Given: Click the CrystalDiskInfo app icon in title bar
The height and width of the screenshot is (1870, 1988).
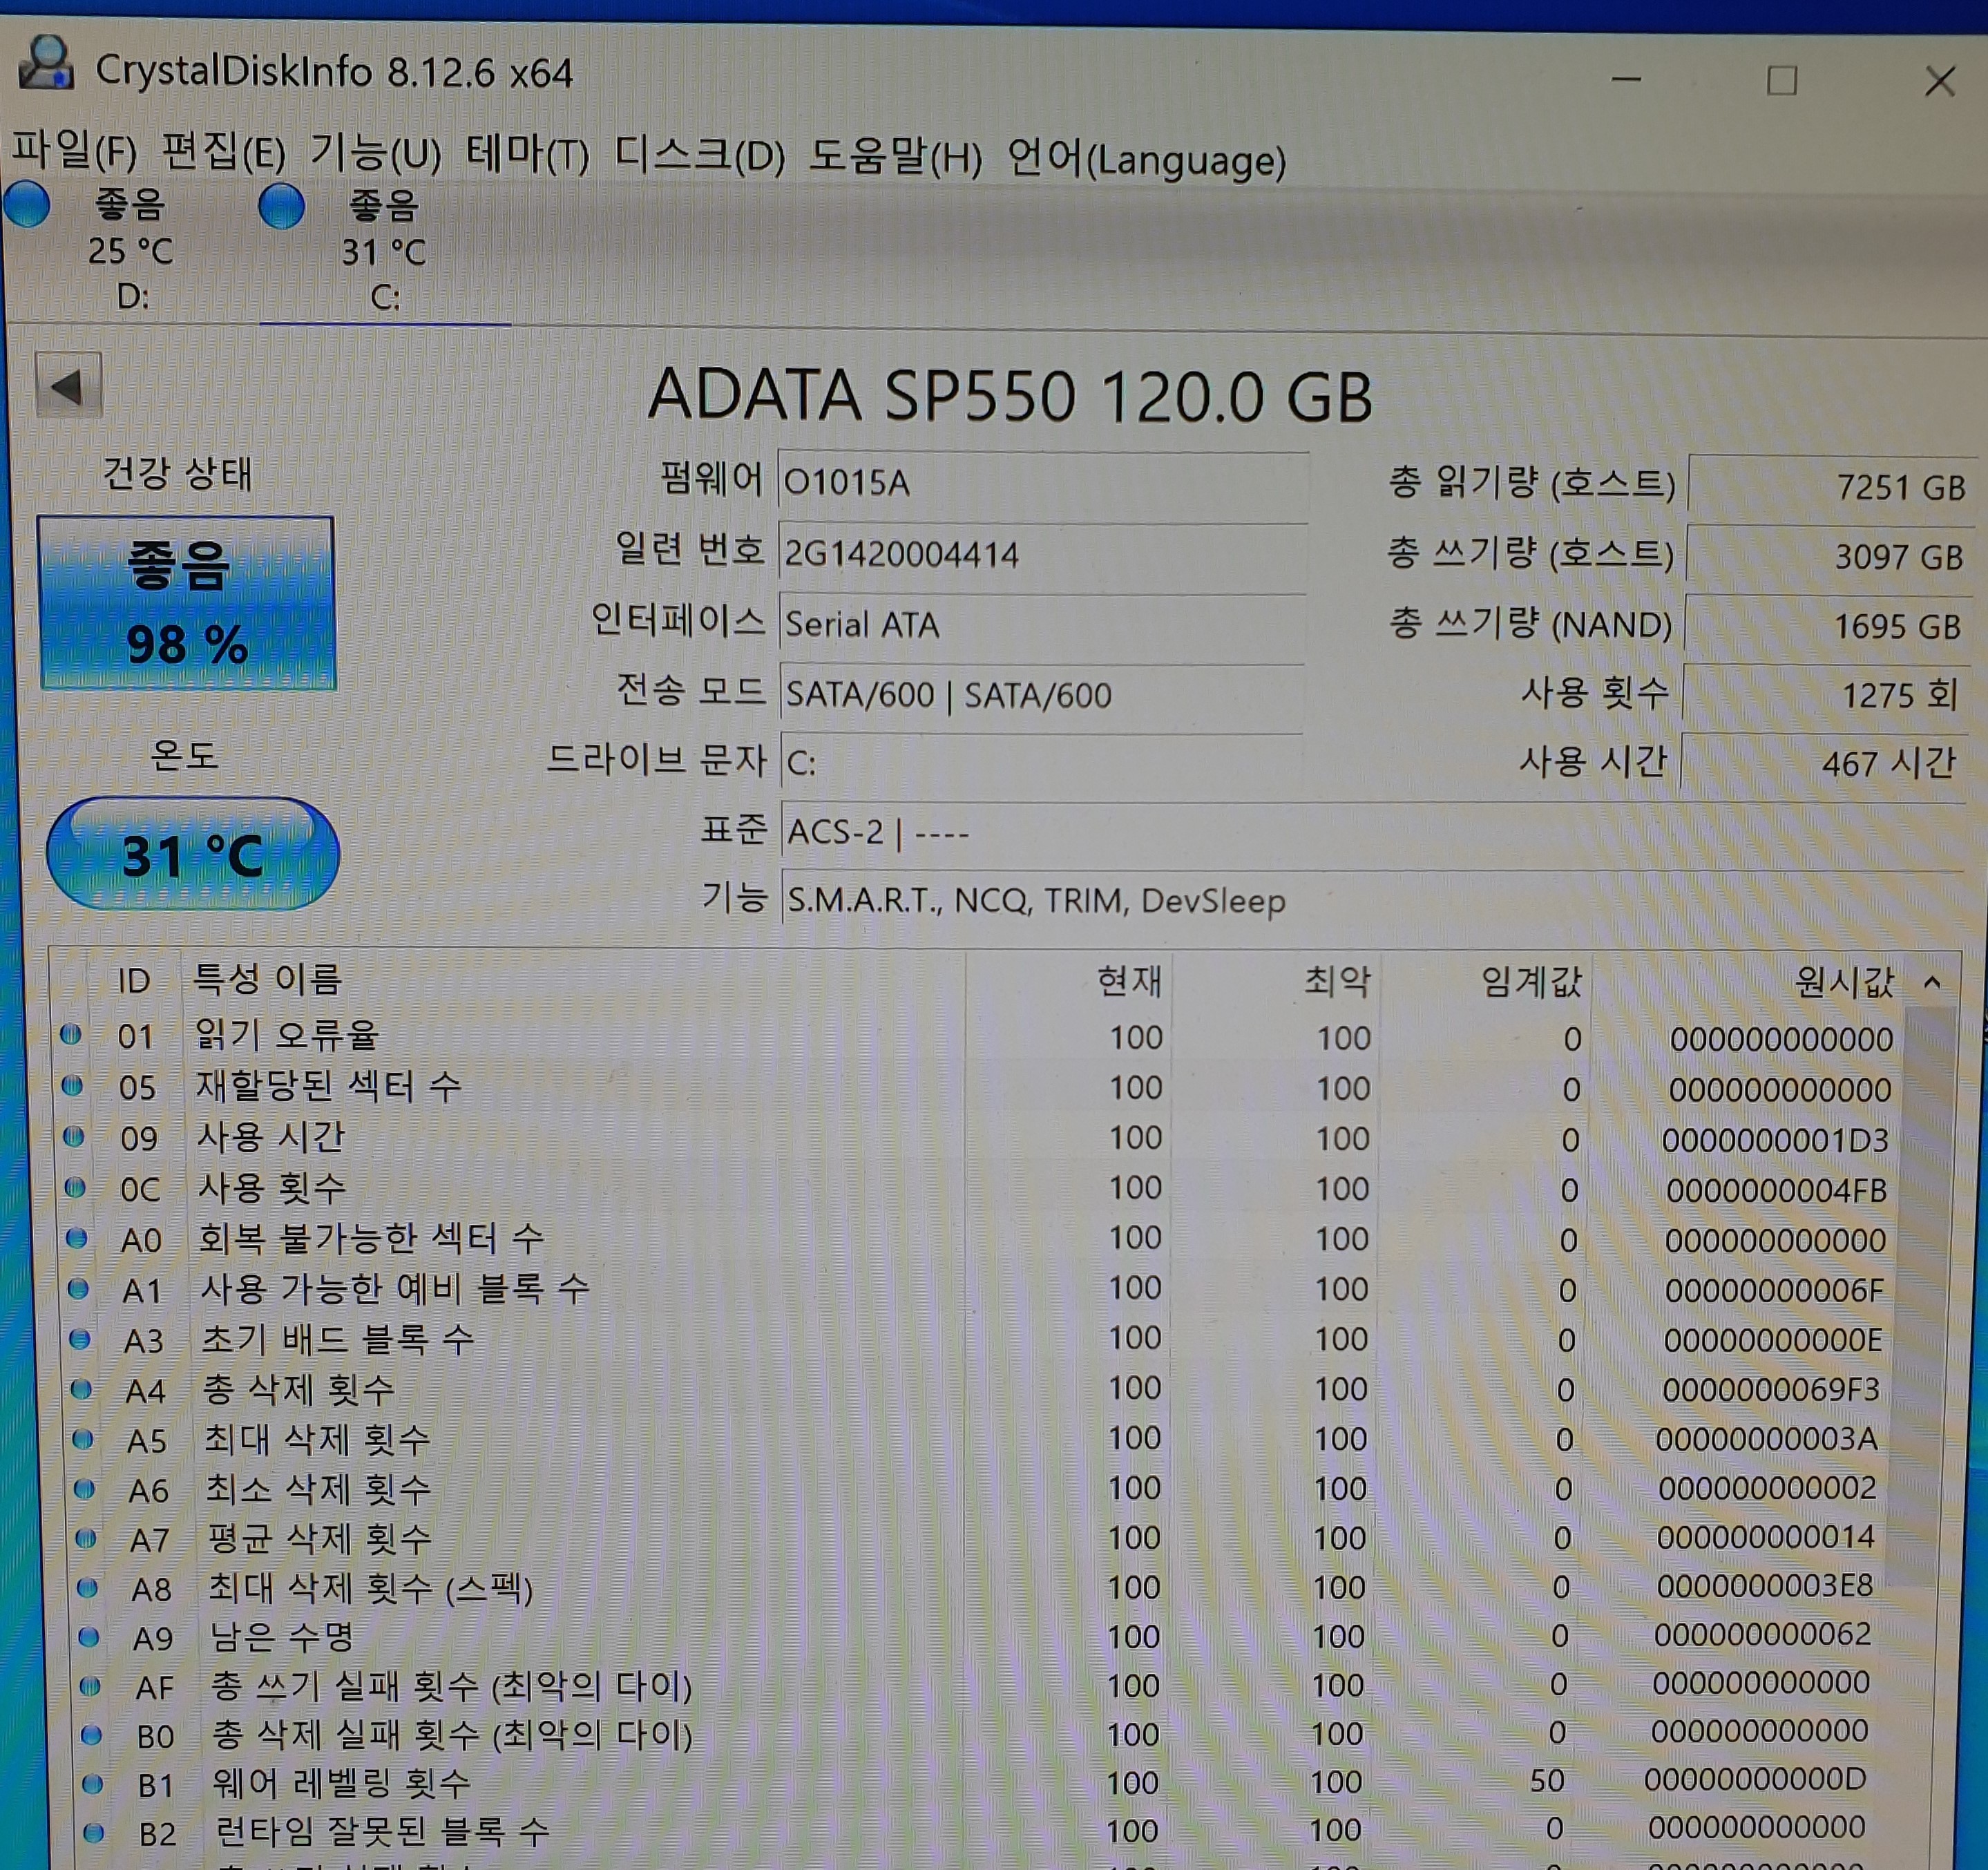Looking at the screenshot, I should (x=46, y=64).
